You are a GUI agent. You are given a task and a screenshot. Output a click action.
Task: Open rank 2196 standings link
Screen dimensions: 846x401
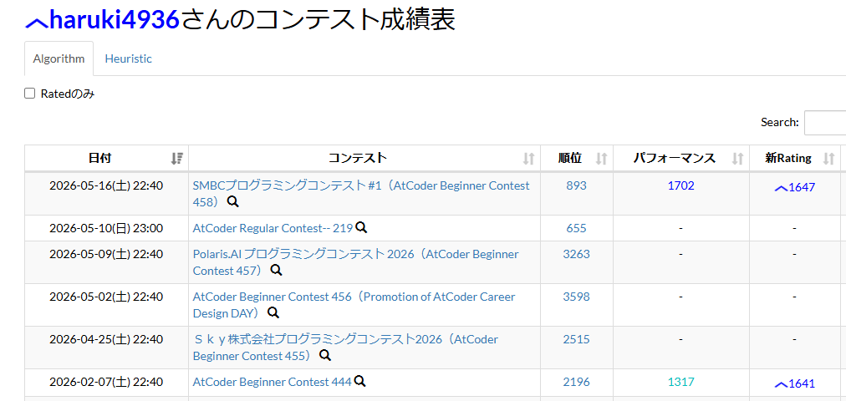[576, 382]
